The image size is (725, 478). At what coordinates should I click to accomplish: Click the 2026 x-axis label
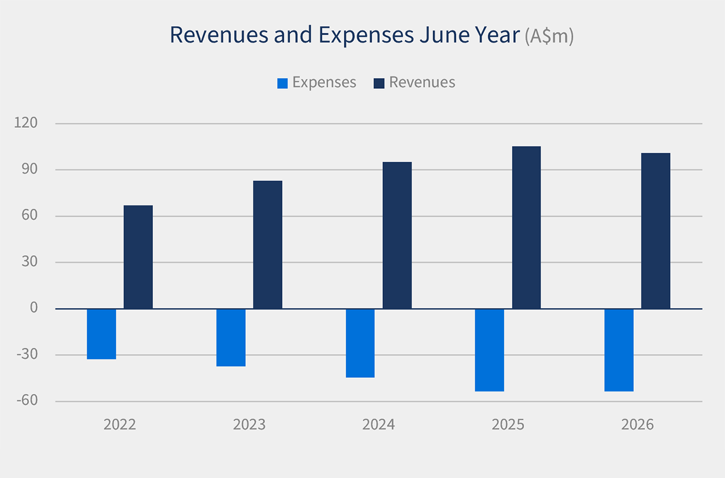tap(637, 424)
